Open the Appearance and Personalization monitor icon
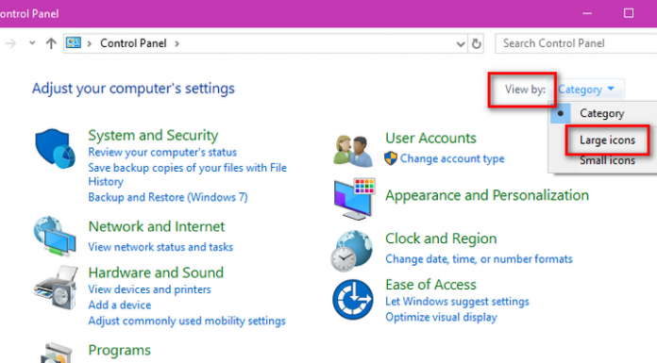Screen dimensions: 657x363 [354, 199]
